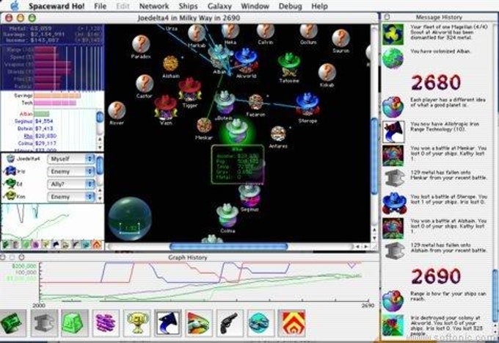This screenshot has height=343, width=499.
Task: Click the blue-hat Akworld planet
Action: click(247, 60)
